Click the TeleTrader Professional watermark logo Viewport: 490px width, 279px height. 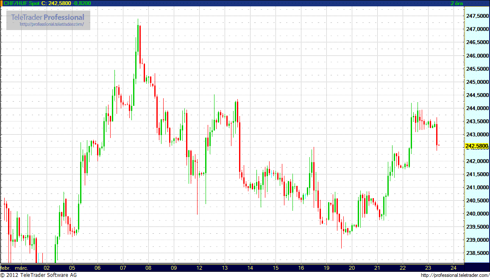pos(48,17)
